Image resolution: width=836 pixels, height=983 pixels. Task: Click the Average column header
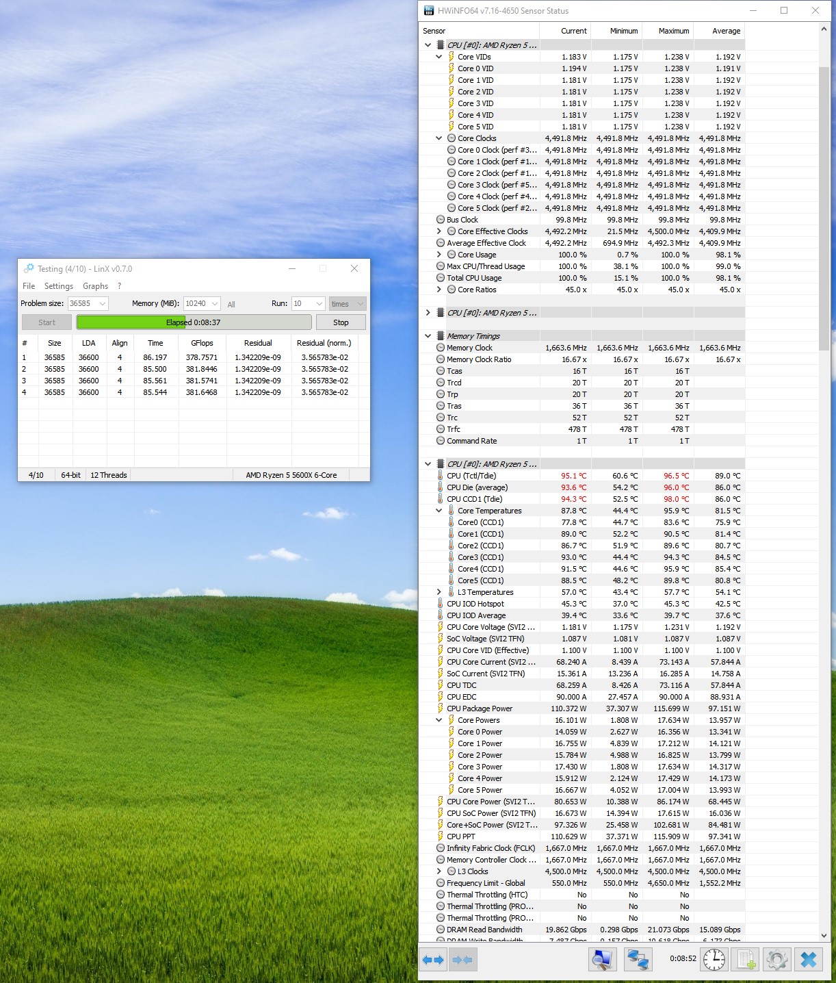(x=719, y=31)
